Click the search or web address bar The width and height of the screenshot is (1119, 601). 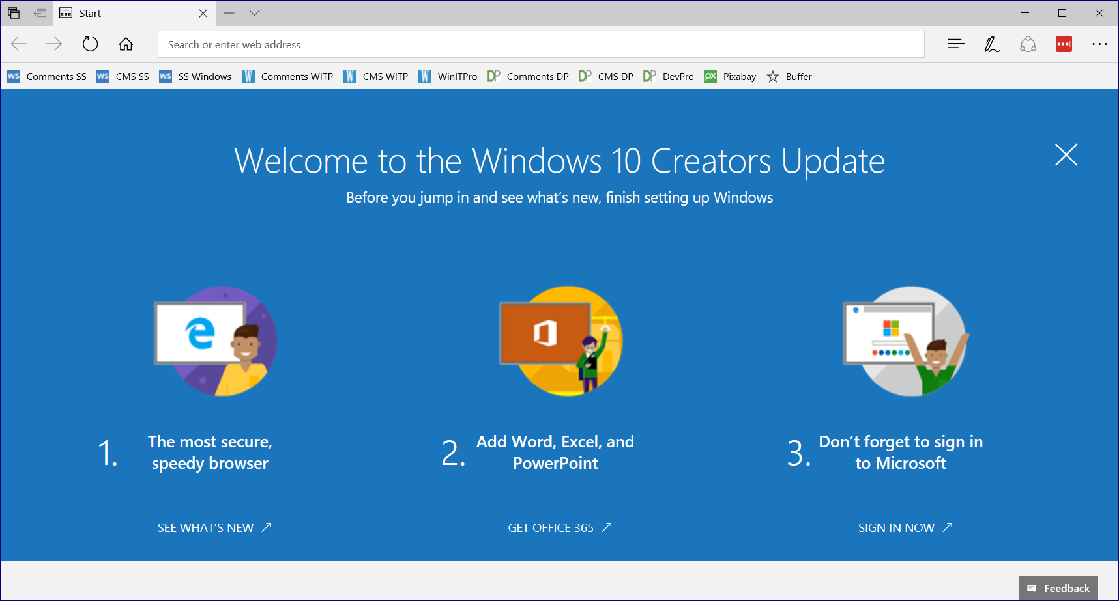(x=541, y=44)
